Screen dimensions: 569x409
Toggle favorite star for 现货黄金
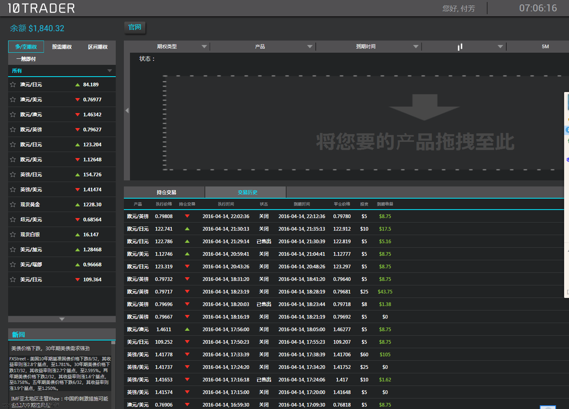point(13,205)
